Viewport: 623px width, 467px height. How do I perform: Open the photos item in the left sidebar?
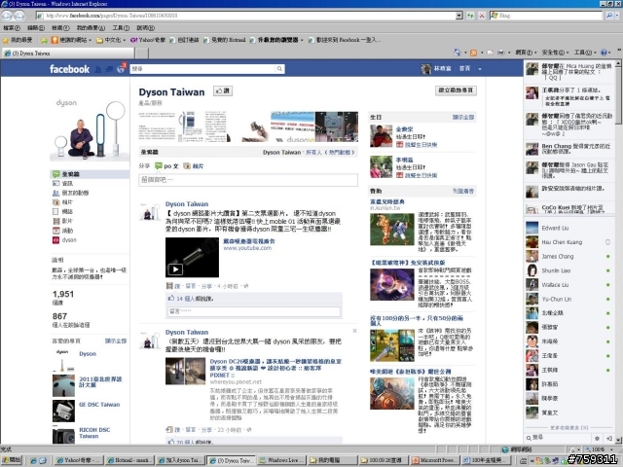coord(62,202)
